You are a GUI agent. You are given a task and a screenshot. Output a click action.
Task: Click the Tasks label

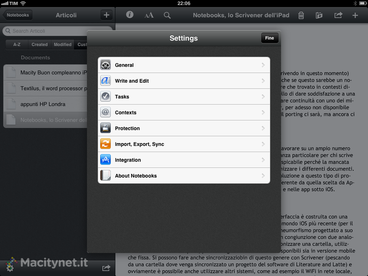pyautogui.click(x=122, y=97)
